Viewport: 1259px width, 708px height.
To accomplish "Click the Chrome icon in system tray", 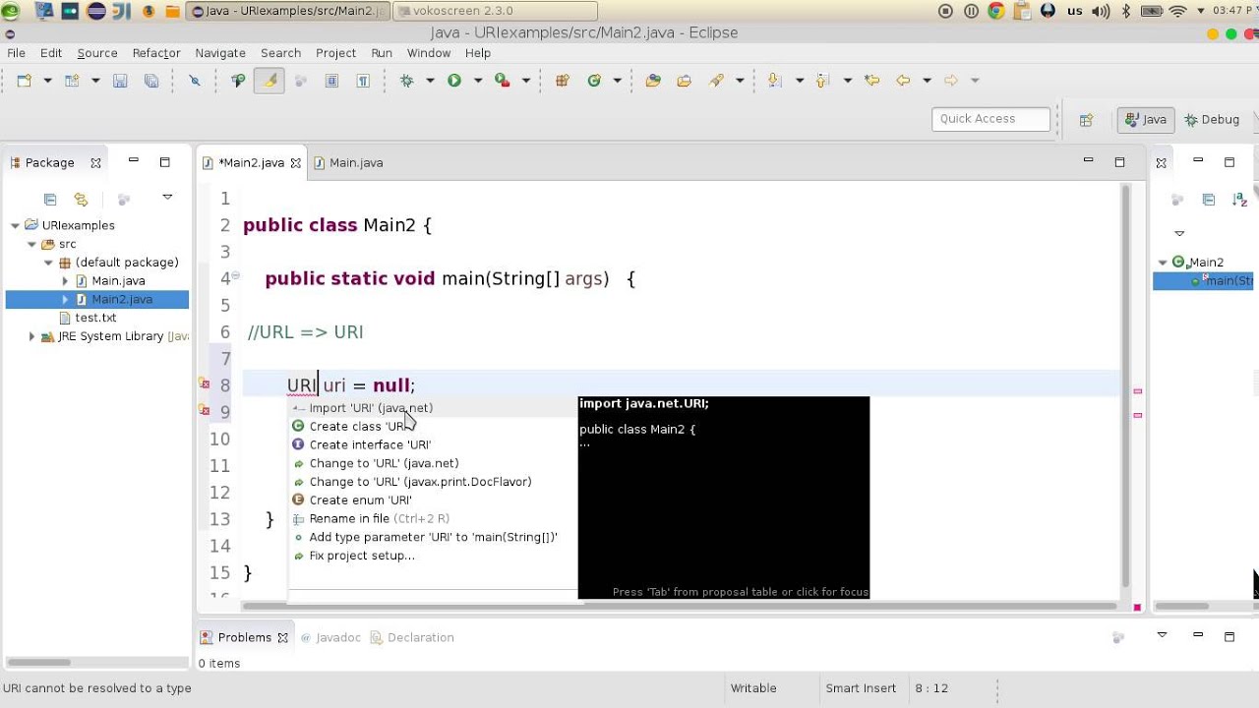I will point(996,11).
